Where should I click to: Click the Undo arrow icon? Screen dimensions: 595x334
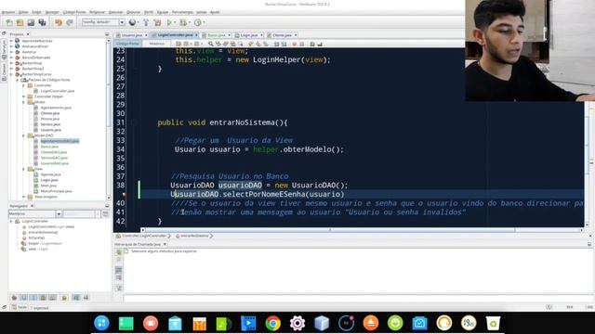pos(59,22)
